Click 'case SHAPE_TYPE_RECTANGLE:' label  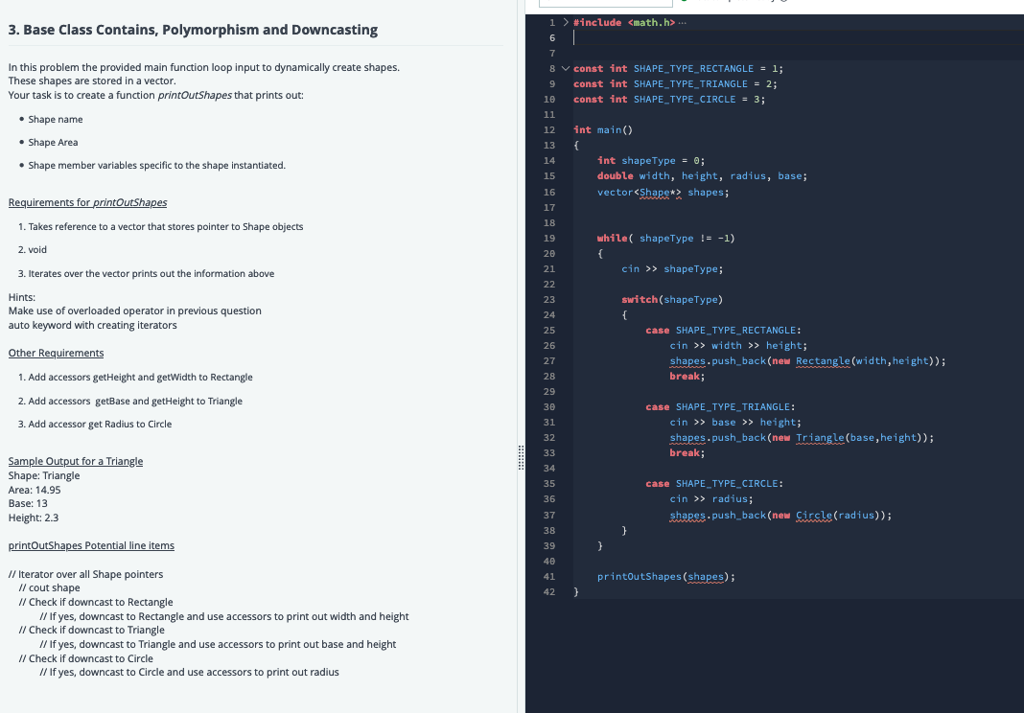724,331
